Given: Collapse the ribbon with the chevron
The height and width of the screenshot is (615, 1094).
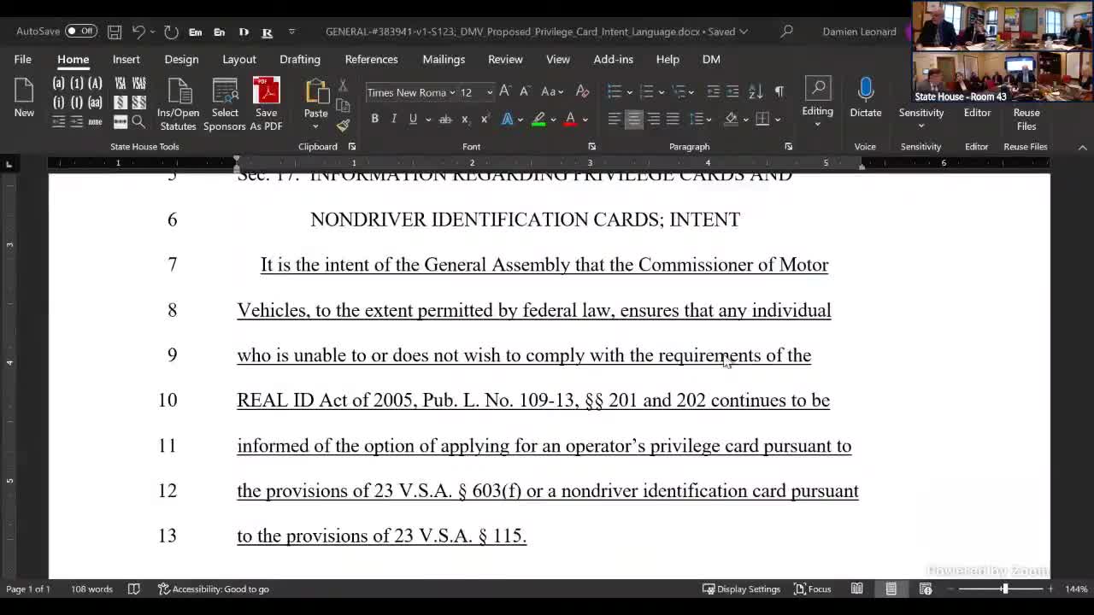Looking at the screenshot, I should point(1082,147).
